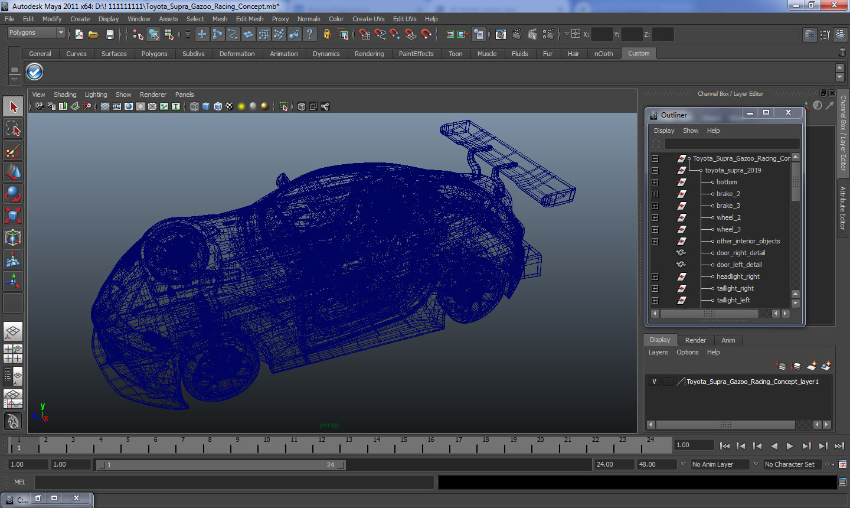Switch to single perspective view layout

(13, 331)
